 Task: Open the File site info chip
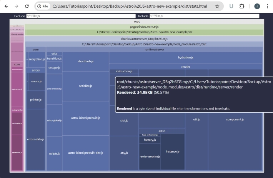coord(43,6)
